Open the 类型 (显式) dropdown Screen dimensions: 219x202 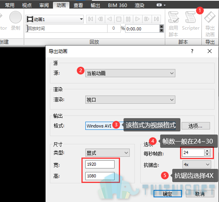[x=108, y=152]
